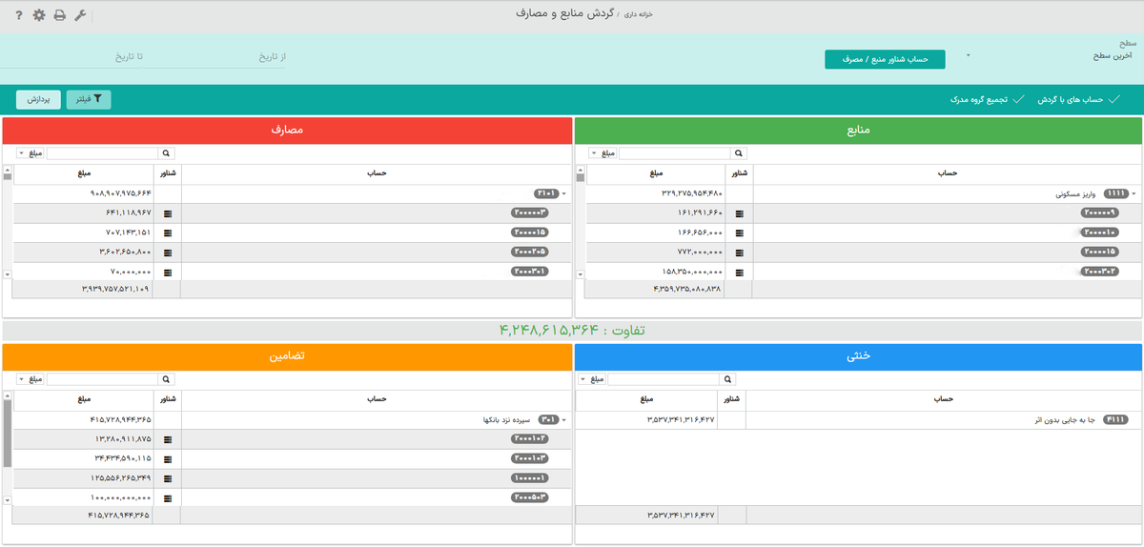Click the تضامین orange panel header
Viewport: 1144px width, 547px height.
287,356
